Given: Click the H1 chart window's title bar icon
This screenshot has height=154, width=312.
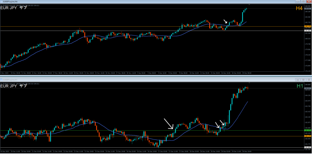Looking at the screenshot, I should click(2, 80).
